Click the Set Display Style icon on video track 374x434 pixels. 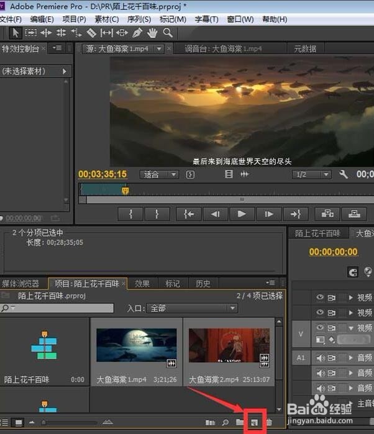320,340
